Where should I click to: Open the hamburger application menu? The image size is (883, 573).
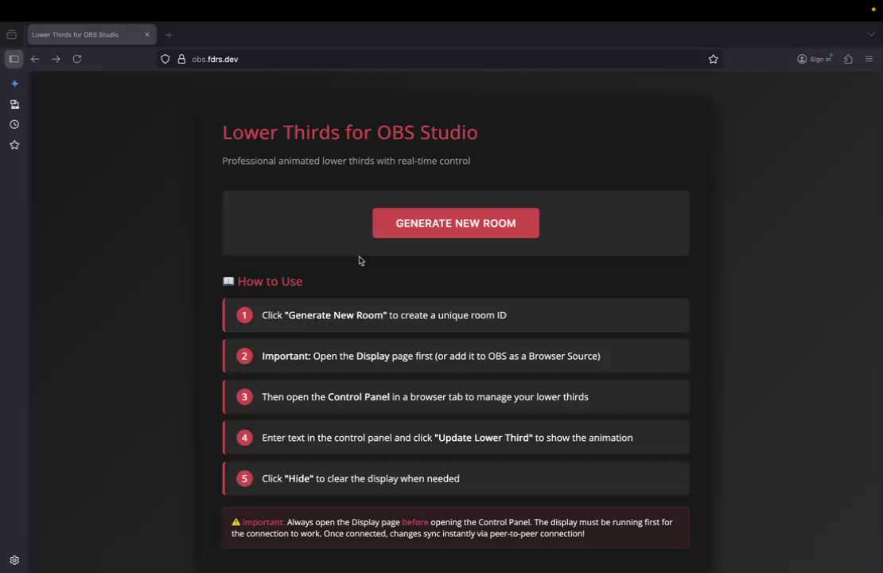(x=869, y=59)
